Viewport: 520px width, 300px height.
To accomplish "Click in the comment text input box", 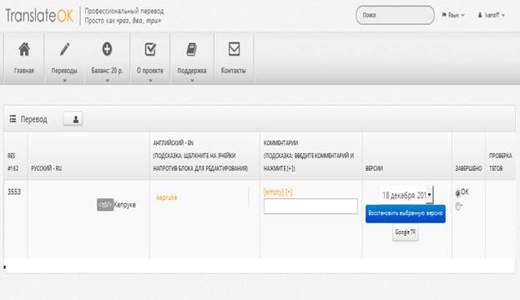I will (x=310, y=207).
